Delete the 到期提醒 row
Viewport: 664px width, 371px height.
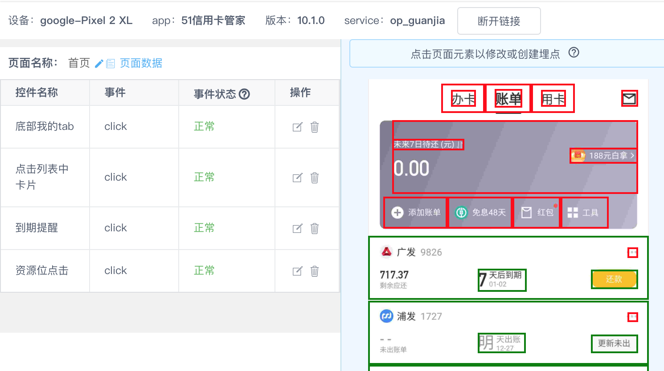315,229
